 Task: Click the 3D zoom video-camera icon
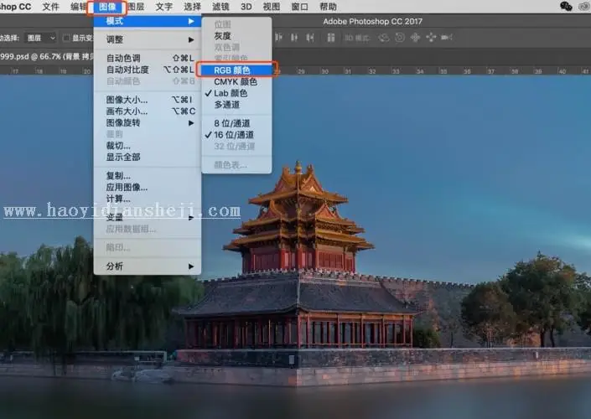pos(447,38)
